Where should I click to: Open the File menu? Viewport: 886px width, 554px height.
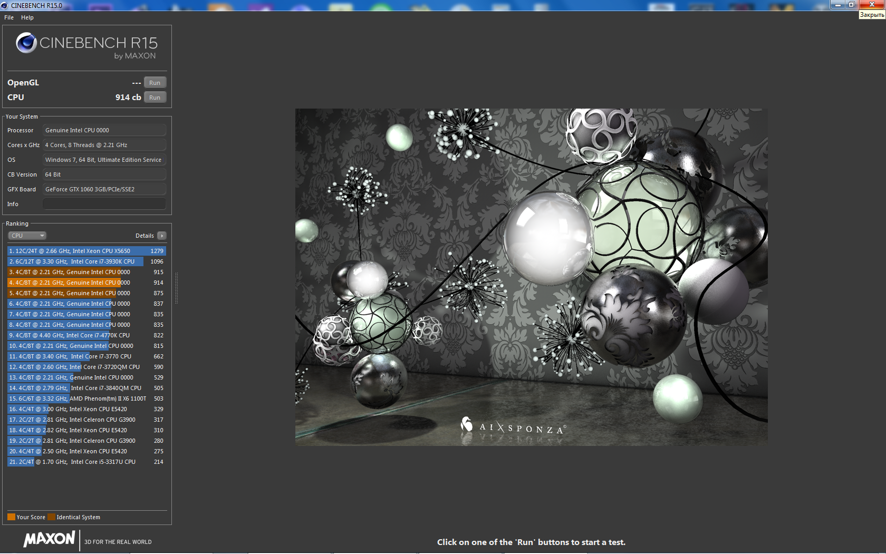click(x=9, y=17)
